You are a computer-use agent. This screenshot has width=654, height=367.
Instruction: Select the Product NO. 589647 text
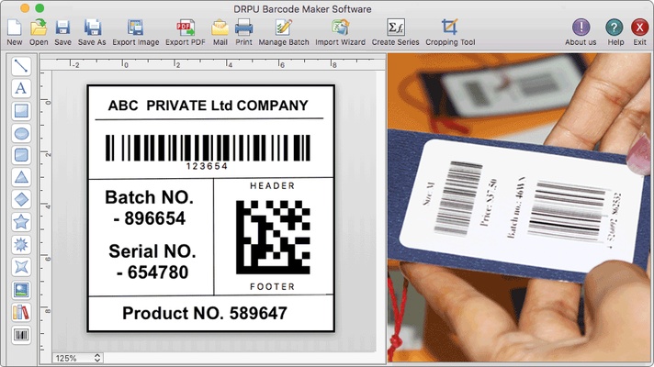point(205,313)
